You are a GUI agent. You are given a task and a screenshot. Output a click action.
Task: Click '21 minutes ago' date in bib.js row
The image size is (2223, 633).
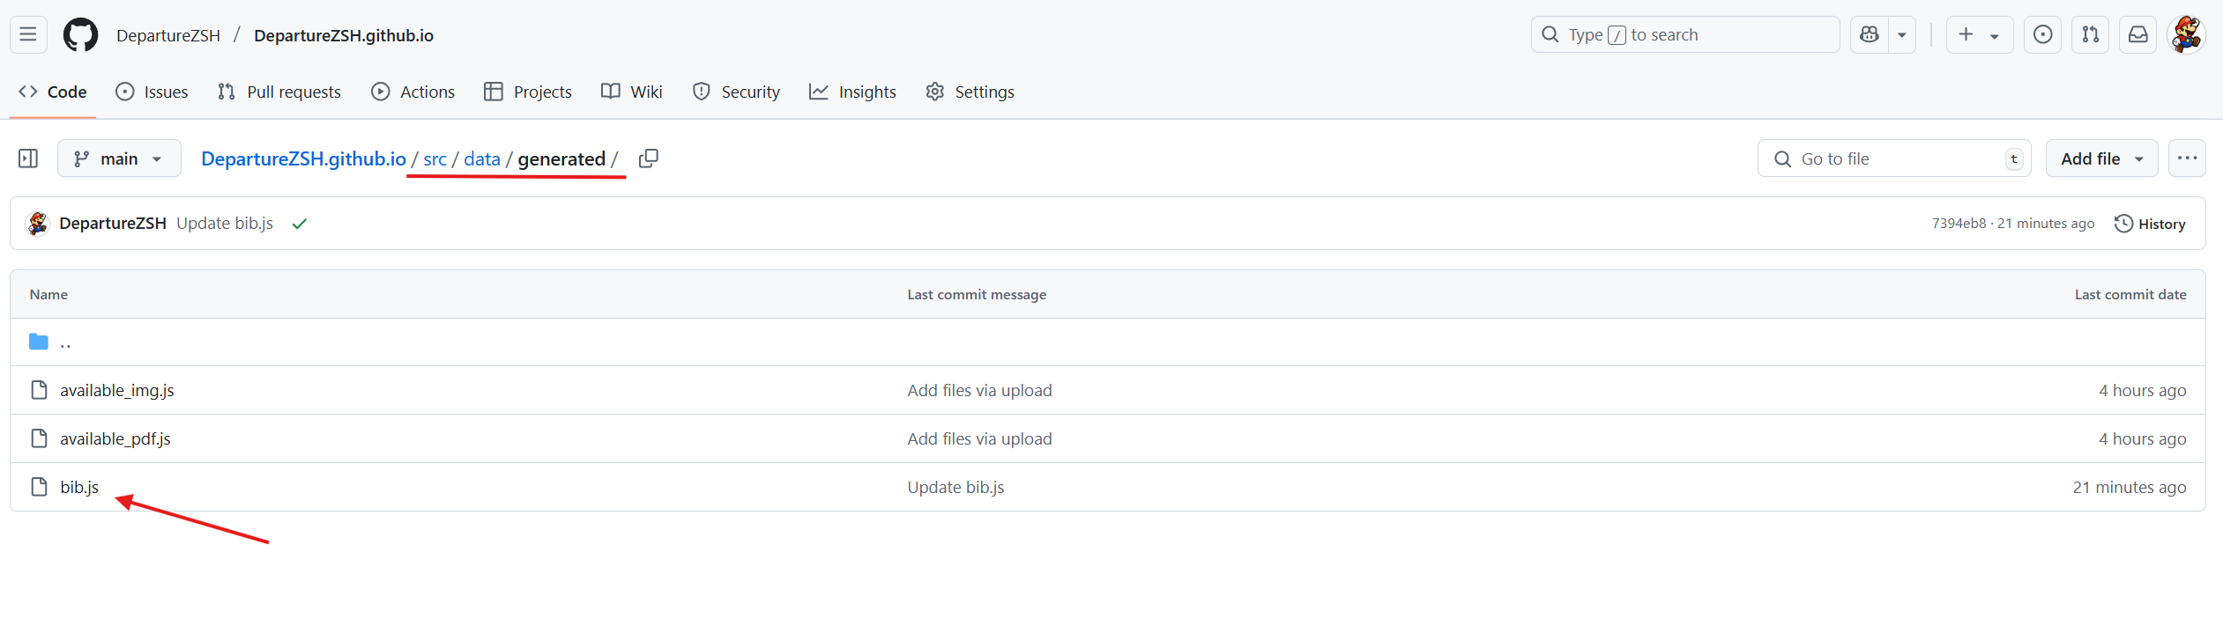point(2130,487)
